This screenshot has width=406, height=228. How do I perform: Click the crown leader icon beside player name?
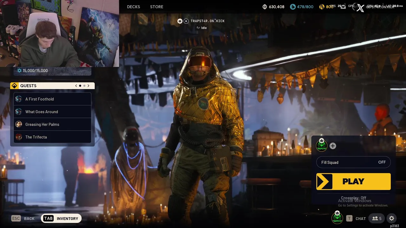coord(180,21)
